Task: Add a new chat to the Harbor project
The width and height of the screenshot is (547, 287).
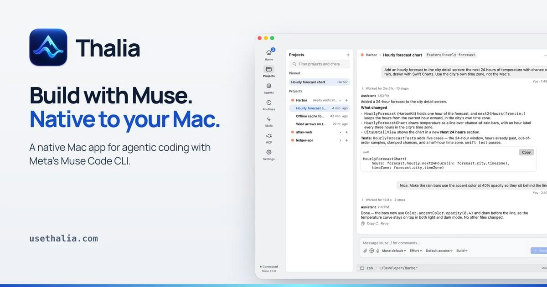Action: click(346, 100)
